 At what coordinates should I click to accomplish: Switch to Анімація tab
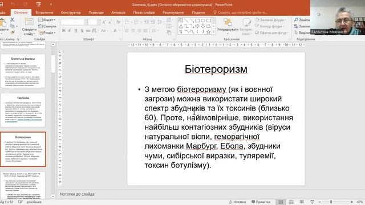(x=119, y=13)
